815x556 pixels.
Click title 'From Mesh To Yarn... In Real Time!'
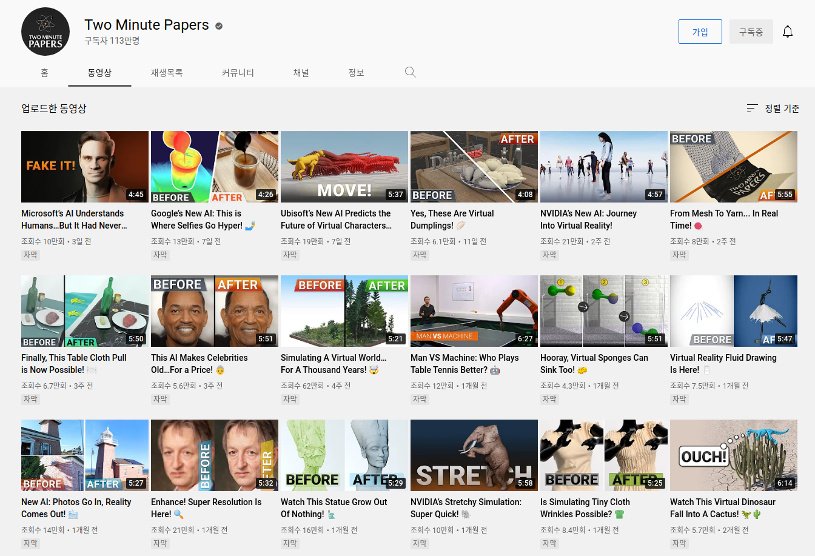pyautogui.click(x=724, y=219)
